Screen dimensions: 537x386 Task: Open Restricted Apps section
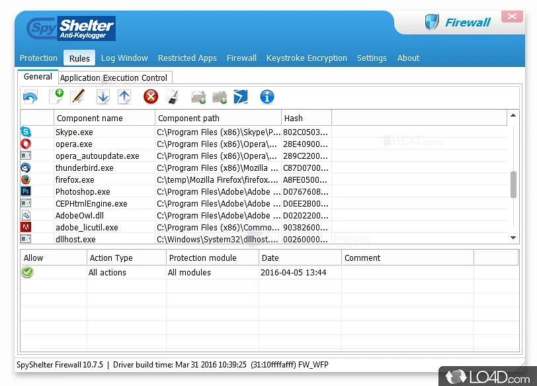[187, 58]
